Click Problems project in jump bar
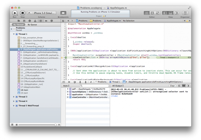The height and width of the screenshot is (140, 201). 82,21
